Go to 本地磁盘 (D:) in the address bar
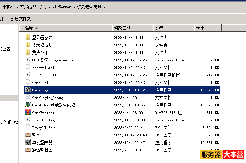Viewport: 246px width, 163px height. 33,7
